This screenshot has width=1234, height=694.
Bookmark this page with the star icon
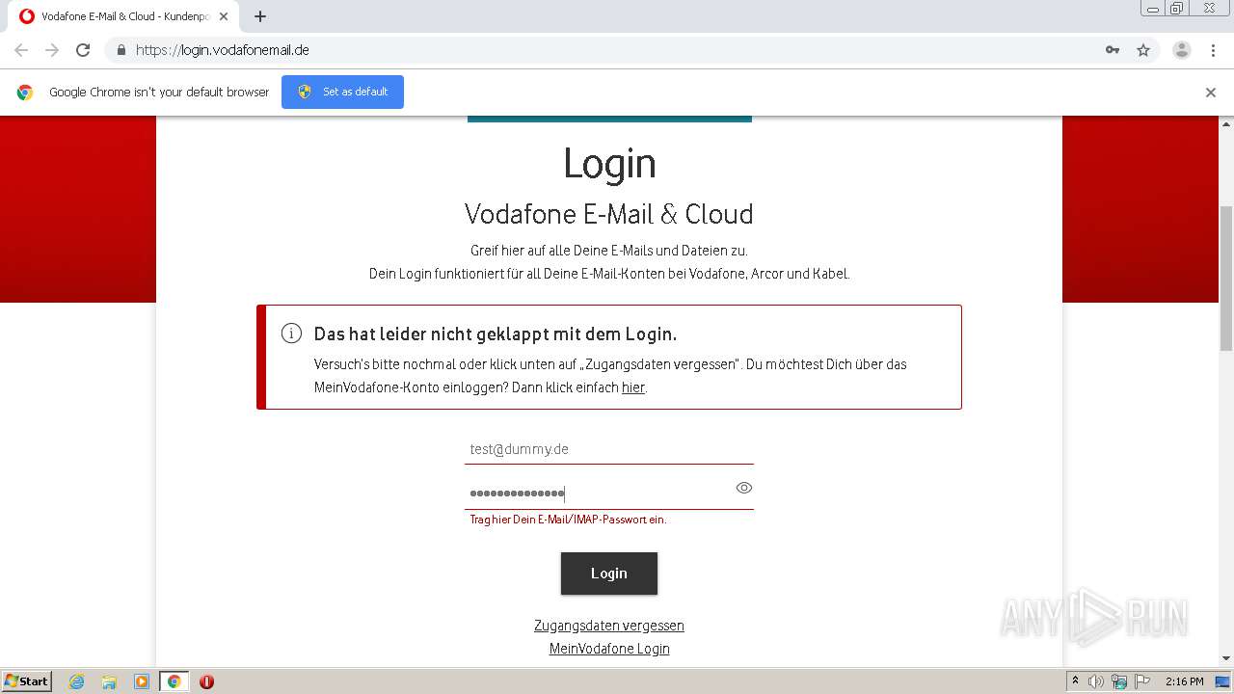pyautogui.click(x=1143, y=50)
